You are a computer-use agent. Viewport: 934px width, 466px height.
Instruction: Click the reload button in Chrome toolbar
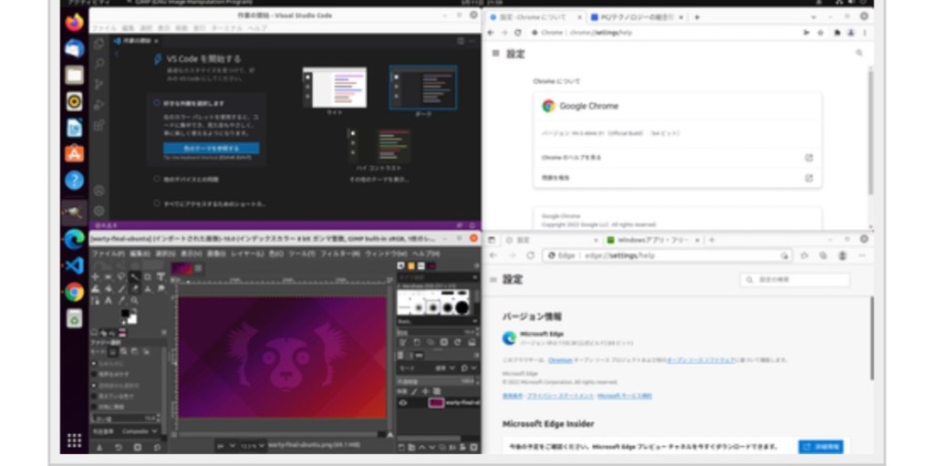pyautogui.click(x=518, y=32)
